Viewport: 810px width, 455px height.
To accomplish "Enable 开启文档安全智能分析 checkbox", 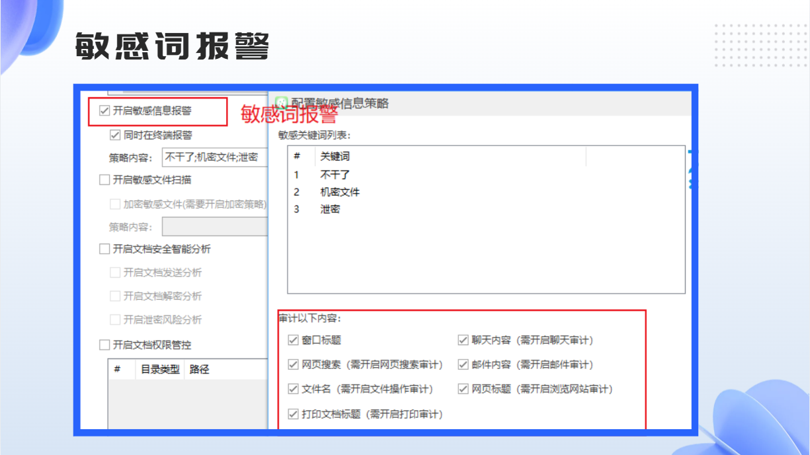I will click(104, 249).
